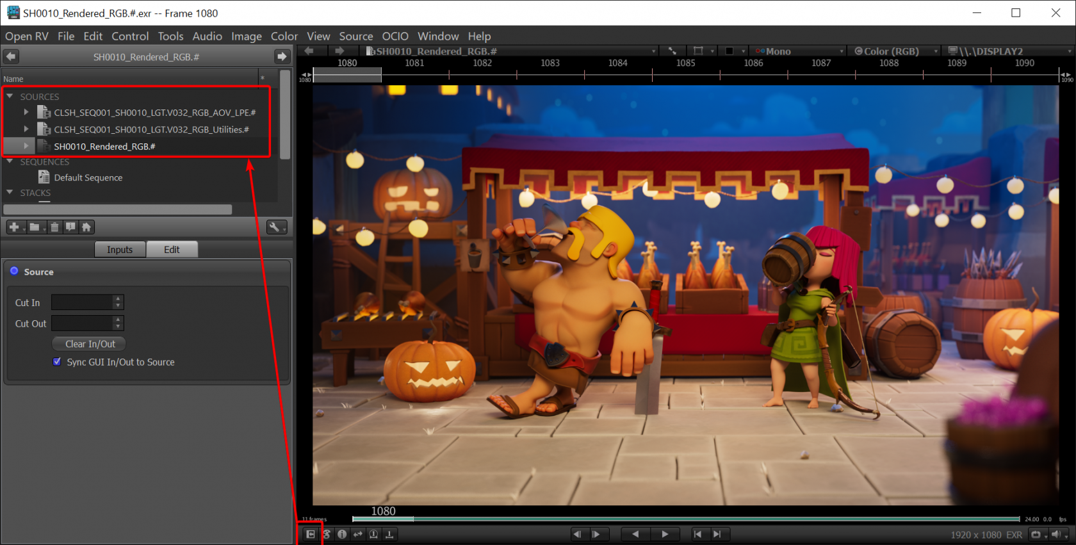Jump to next marked frame
This screenshot has width=1076, height=545.
[717, 534]
